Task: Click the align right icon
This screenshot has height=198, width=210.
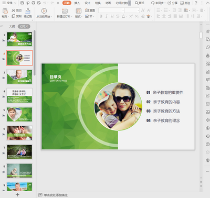Action: point(170,16)
